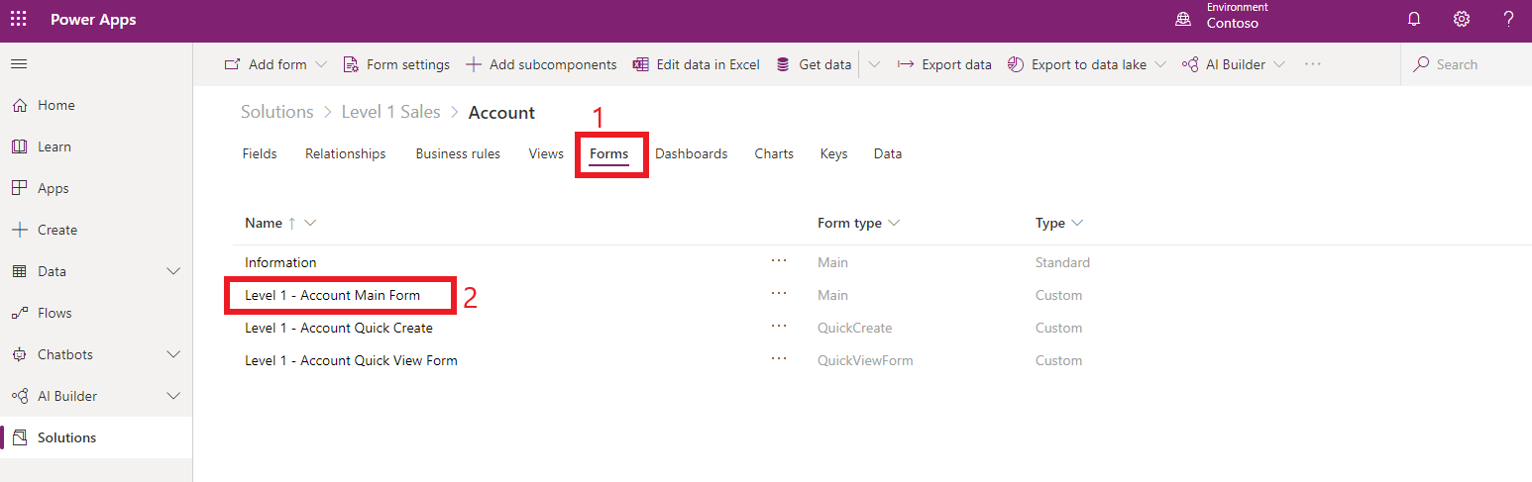1532x482 pixels.
Task: Click the Apps grid icon
Action: [x=19, y=188]
